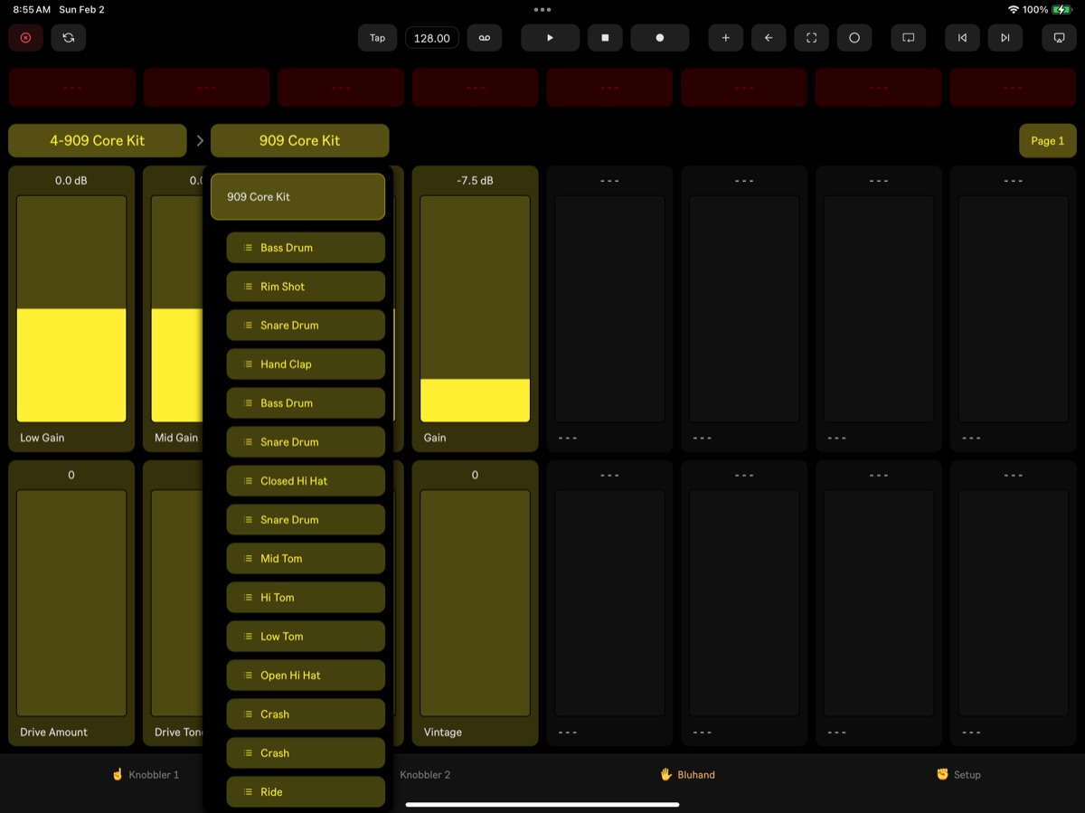Screen dimensions: 1085x813
Task: Click the -7.5 dB value above Gain
Action: 475,181
